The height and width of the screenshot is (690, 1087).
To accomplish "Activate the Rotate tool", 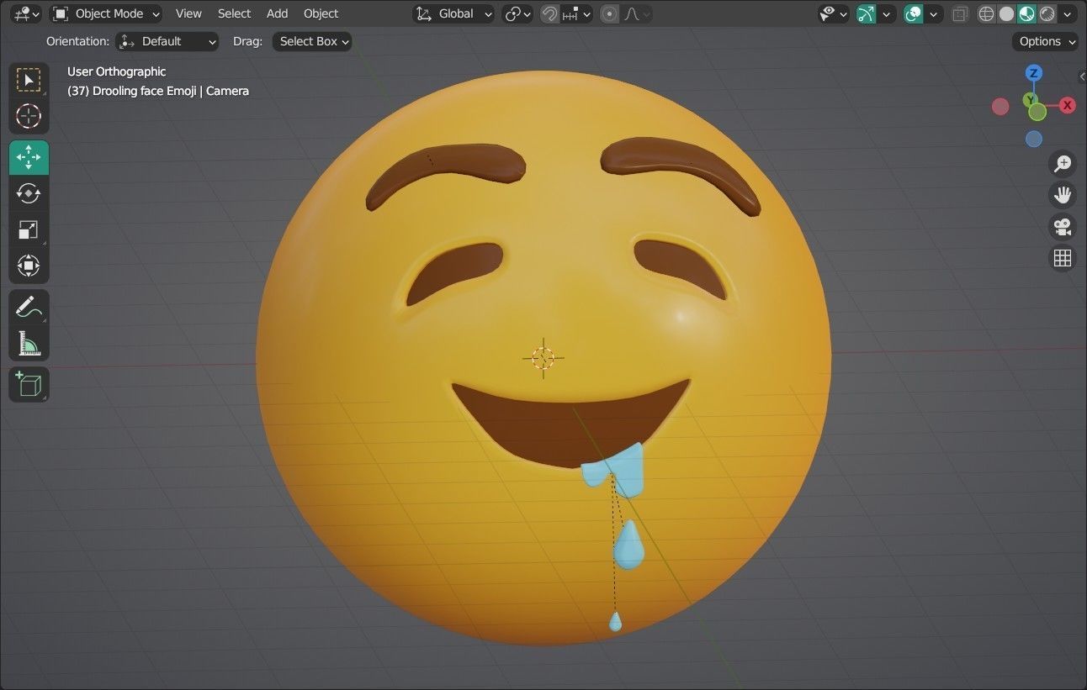I will (x=29, y=193).
